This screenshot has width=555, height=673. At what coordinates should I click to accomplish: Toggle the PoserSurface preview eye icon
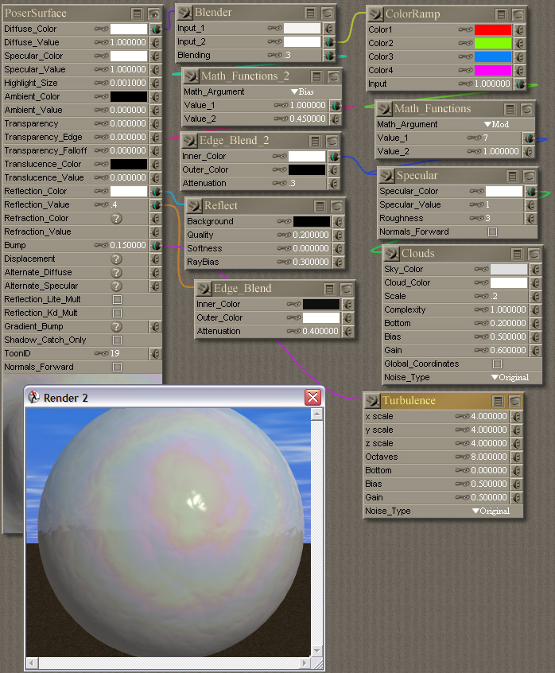pyautogui.click(x=153, y=14)
